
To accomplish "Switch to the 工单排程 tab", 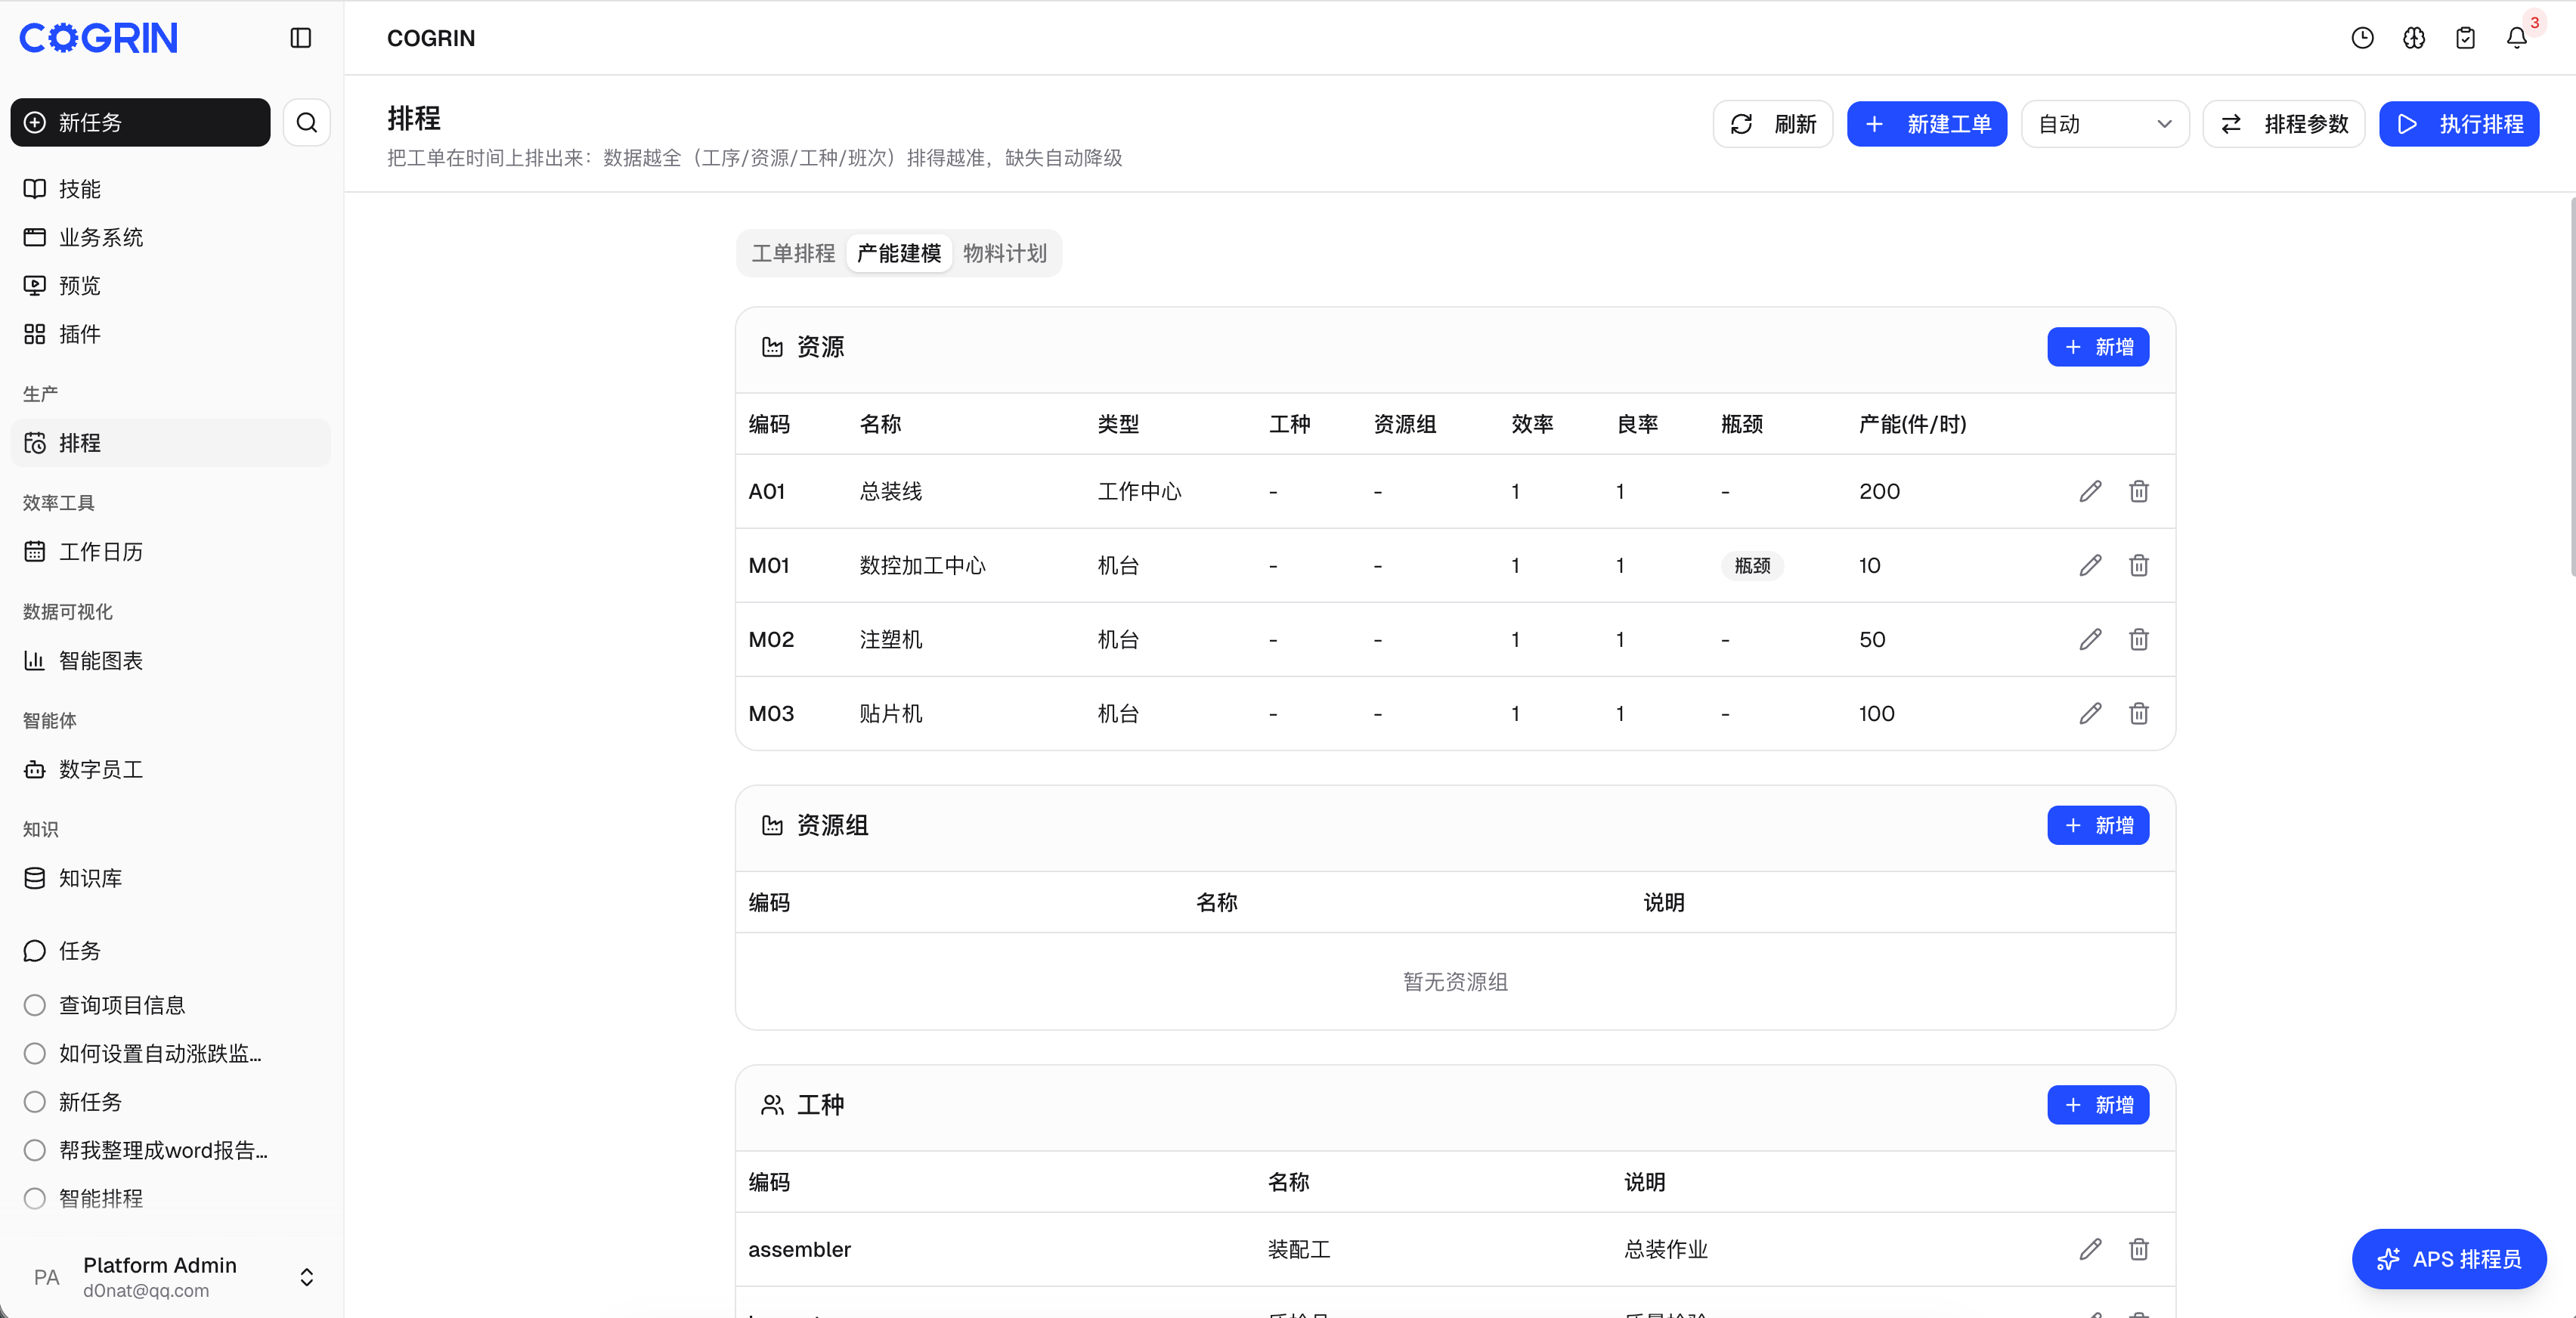I will (793, 253).
